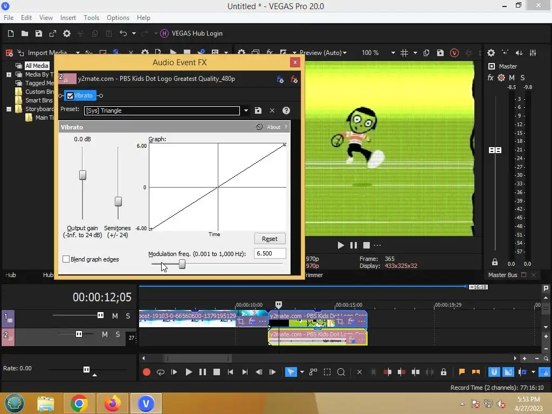Toggle loop playback in the transport bar
This screenshot has width=552, height=414.
(161, 372)
